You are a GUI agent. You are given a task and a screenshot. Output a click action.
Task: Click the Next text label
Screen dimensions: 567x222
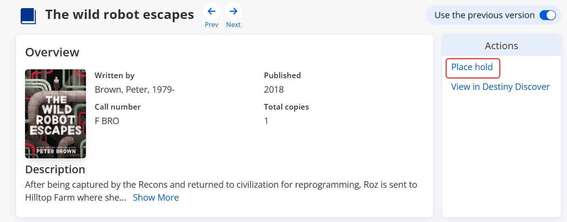coord(233,25)
